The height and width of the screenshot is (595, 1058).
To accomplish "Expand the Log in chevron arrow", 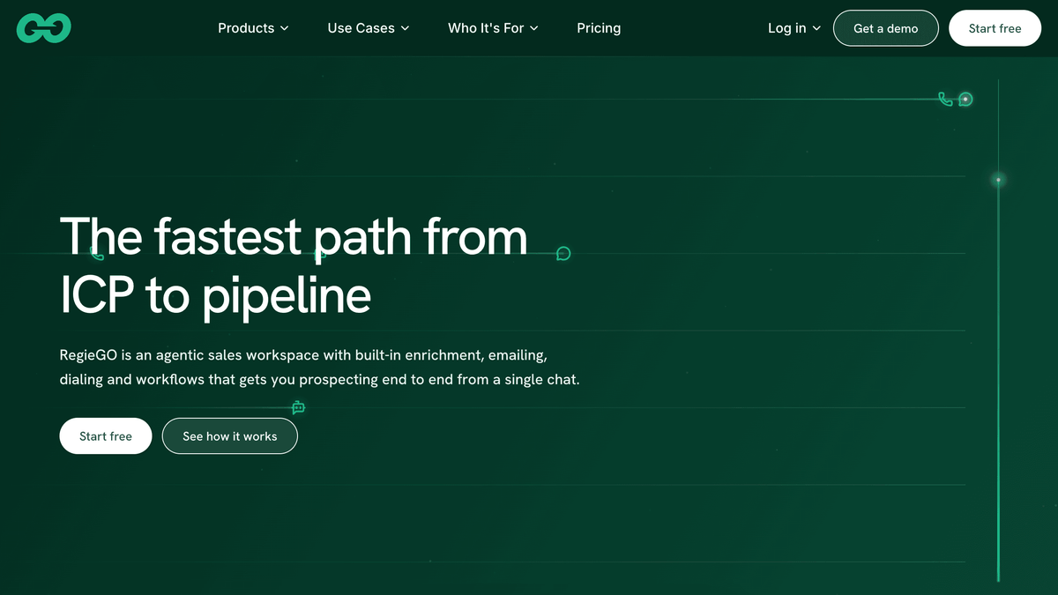I will [x=816, y=28].
